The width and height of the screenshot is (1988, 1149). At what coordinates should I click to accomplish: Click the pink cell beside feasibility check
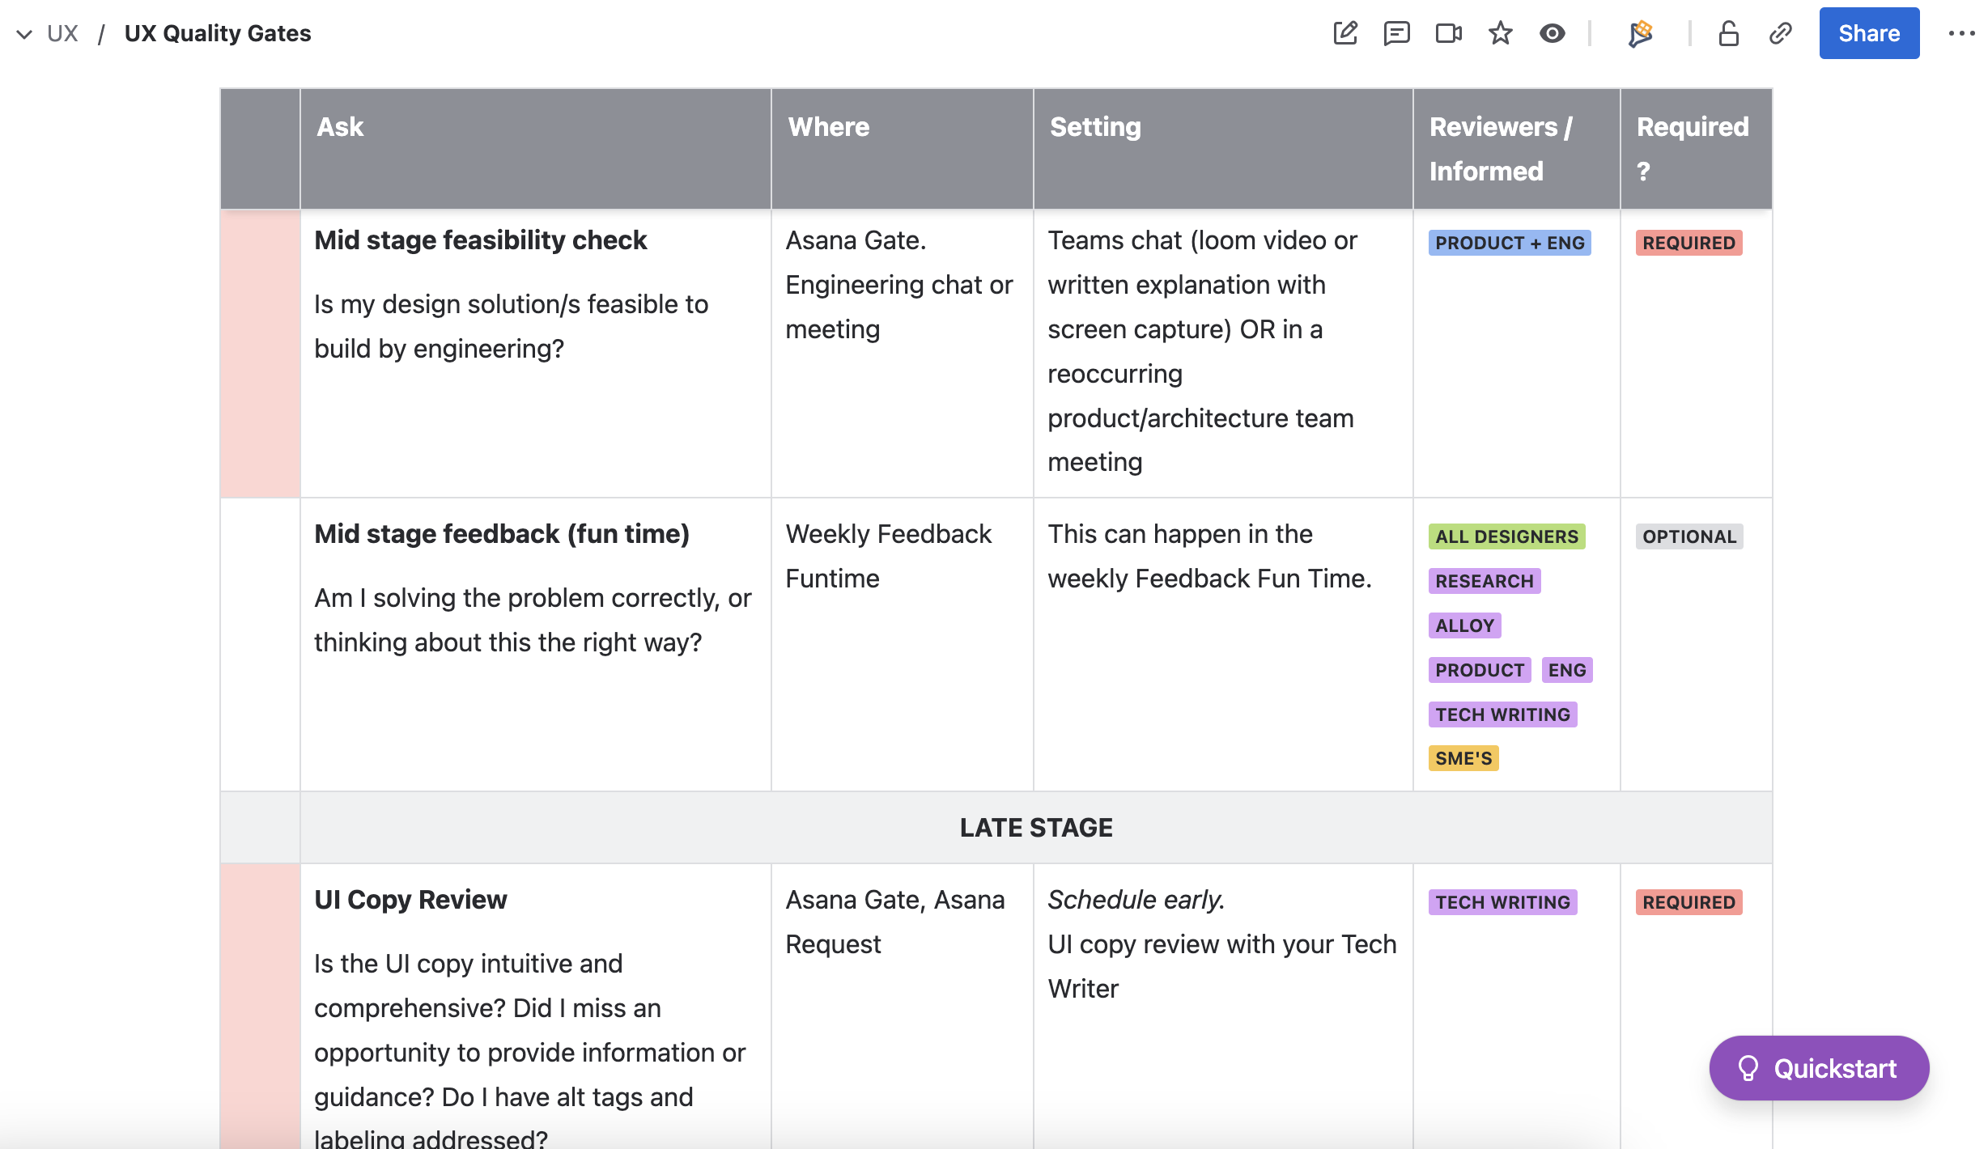[x=260, y=353]
